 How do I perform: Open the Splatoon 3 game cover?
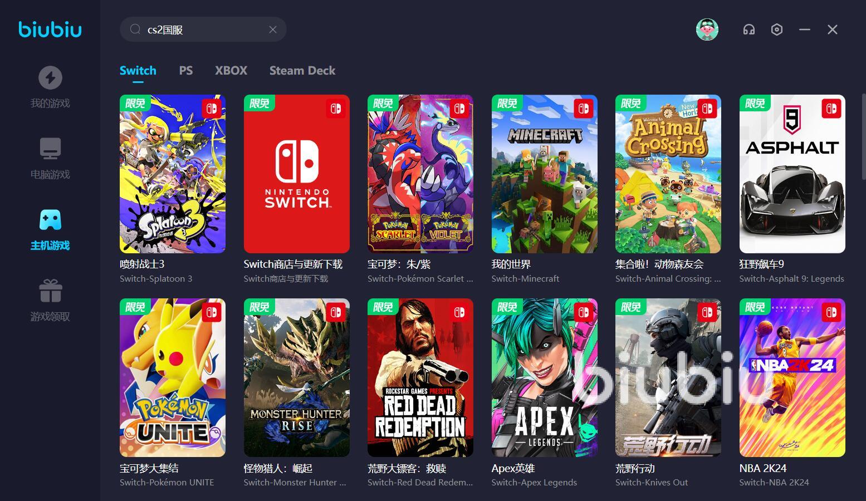[x=173, y=174]
